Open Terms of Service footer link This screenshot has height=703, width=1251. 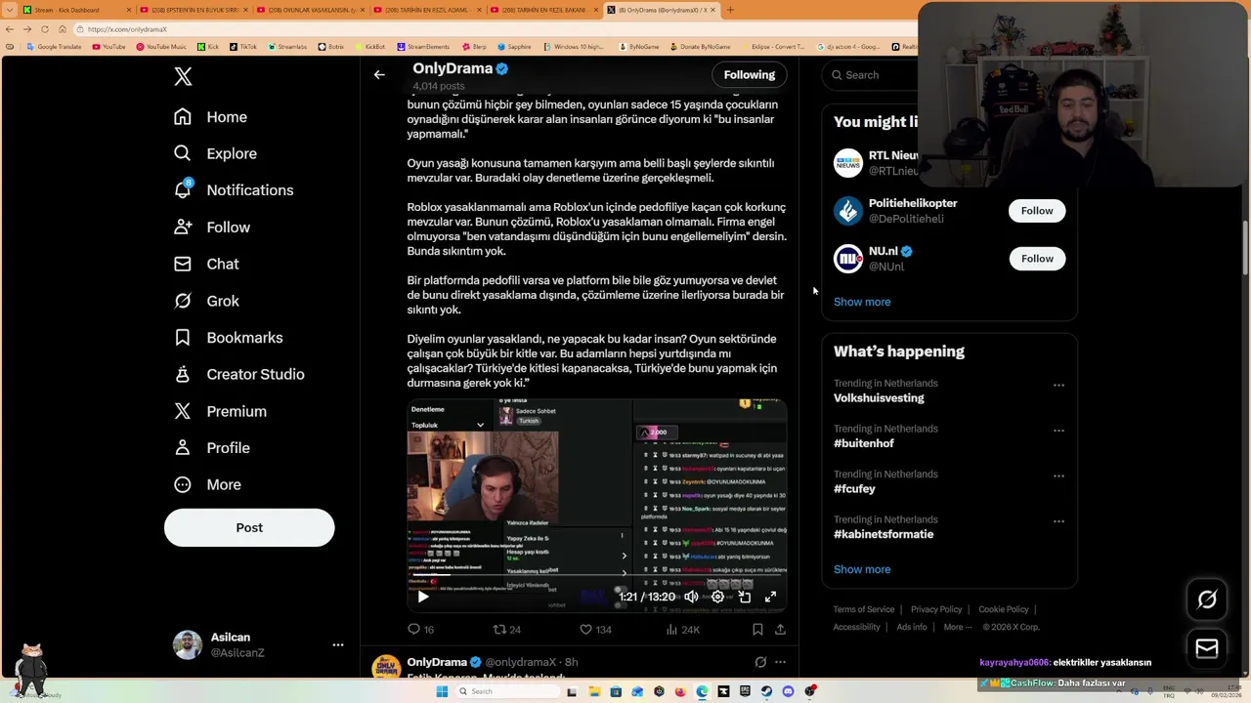point(864,609)
